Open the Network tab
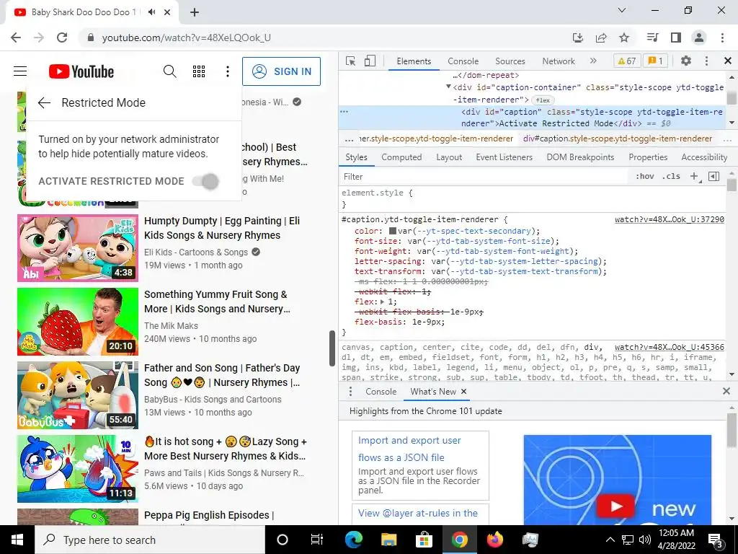738x554 pixels. [559, 61]
